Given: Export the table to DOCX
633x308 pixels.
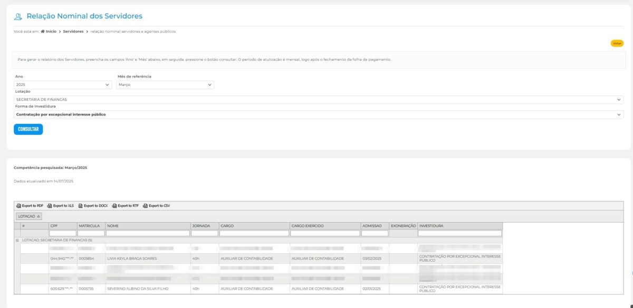Looking at the screenshot, I should point(92,206).
